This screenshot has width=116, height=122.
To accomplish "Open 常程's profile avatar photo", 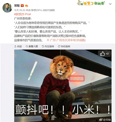I will [7, 8].
